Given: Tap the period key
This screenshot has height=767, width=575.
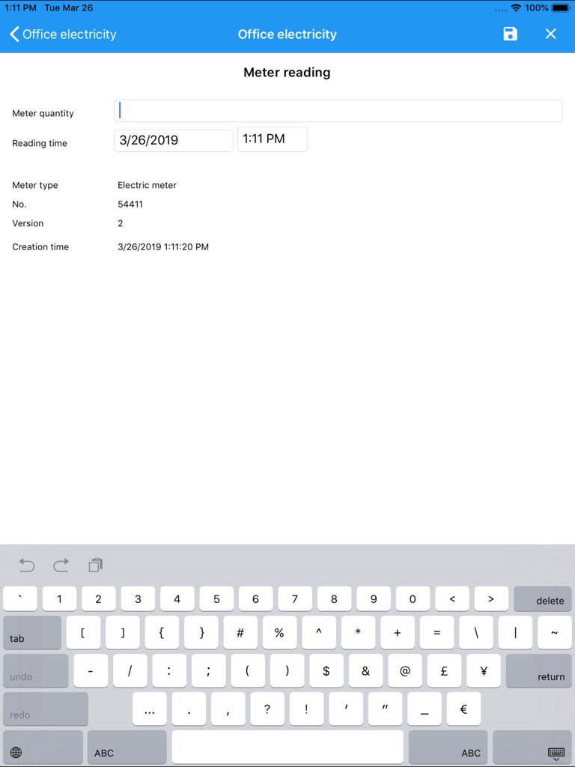Looking at the screenshot, I should tap(189, 709).
